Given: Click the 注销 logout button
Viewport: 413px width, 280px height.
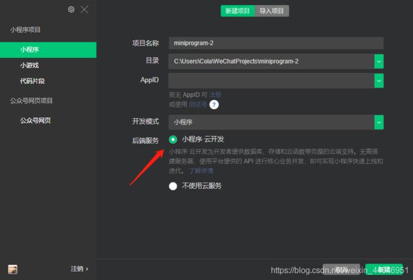Looking at the screenshot, I should coord(79,269).
